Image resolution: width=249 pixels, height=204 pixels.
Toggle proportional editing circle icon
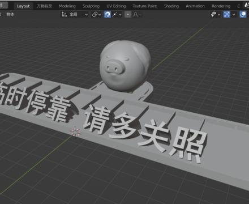(x=128, y=15)
